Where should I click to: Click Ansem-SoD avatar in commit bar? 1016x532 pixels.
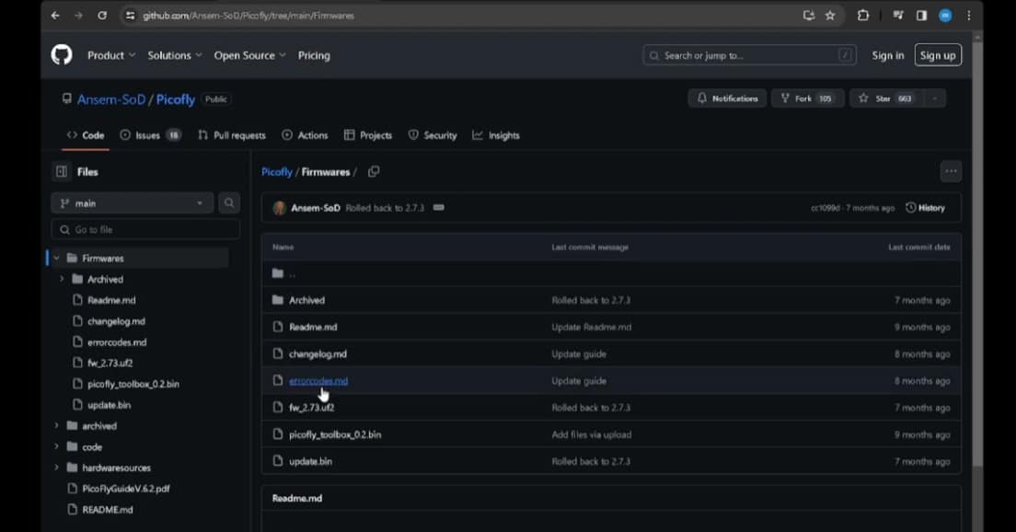tap(279, 208)
